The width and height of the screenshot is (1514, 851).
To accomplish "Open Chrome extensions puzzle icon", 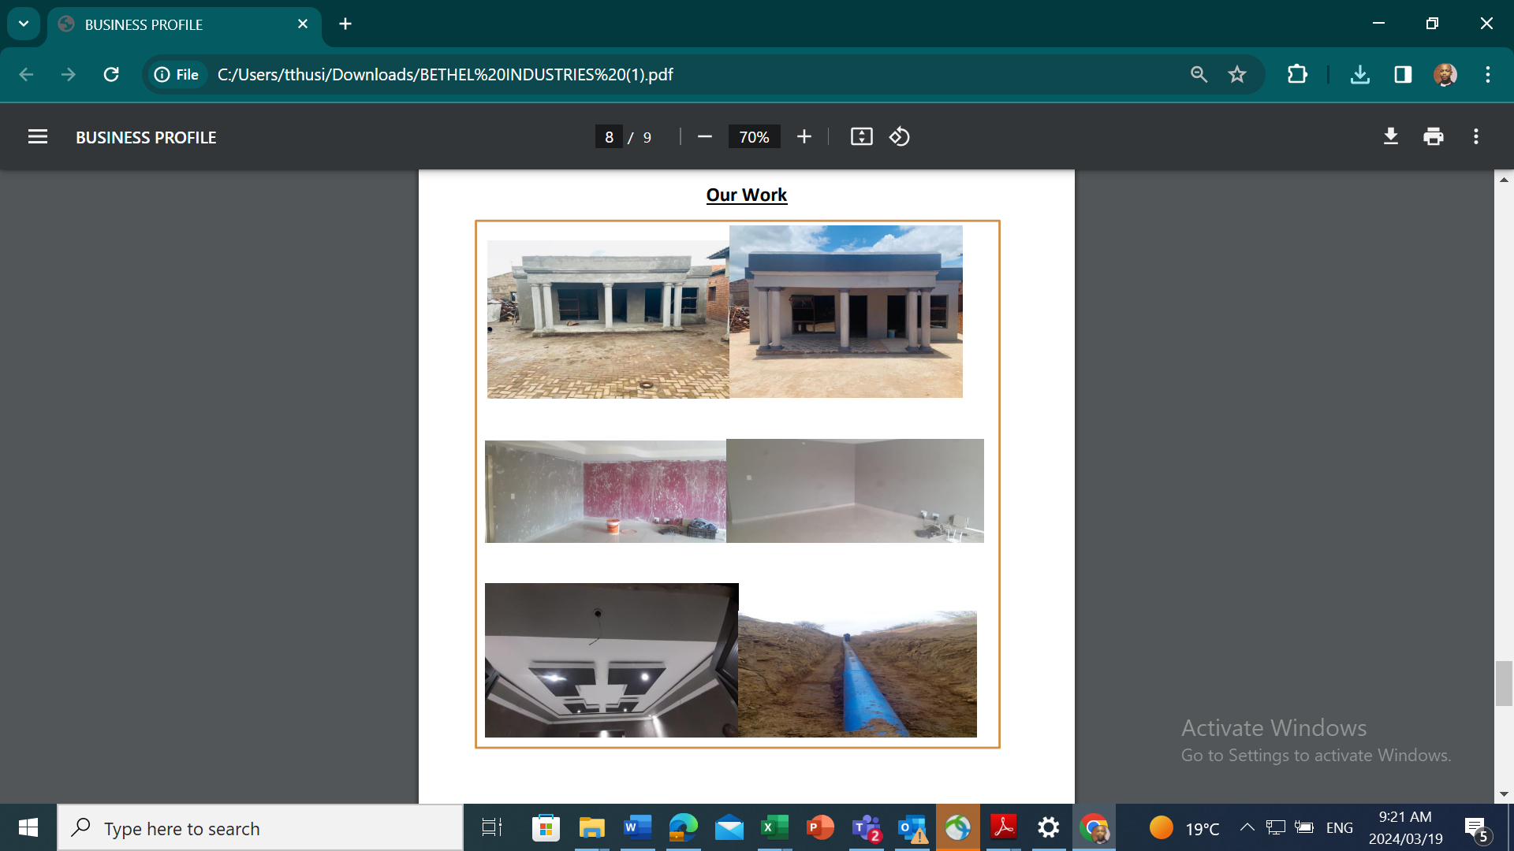I will point(1296,75).
